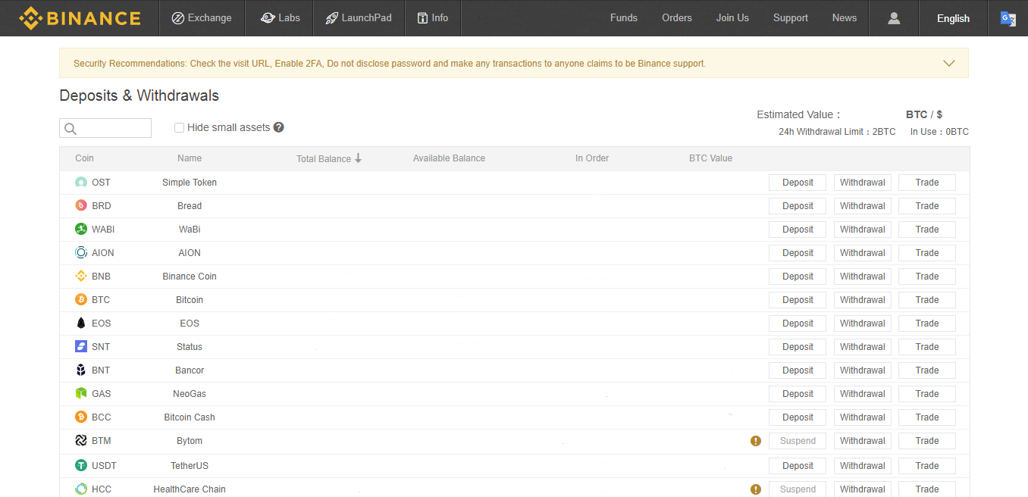Viewport: 1028px width, 497px height.
Task: Click the EOS coin icon
Action: point(81,324)
